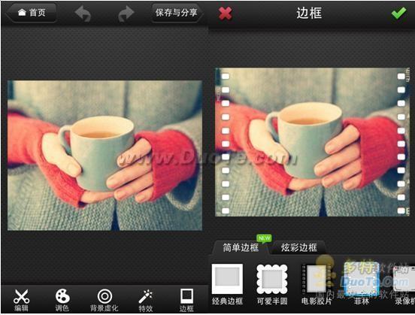Screen dimensions: 415x315
Task: Open 背景虚化 background blur tool
Action: tap(105, 300)
